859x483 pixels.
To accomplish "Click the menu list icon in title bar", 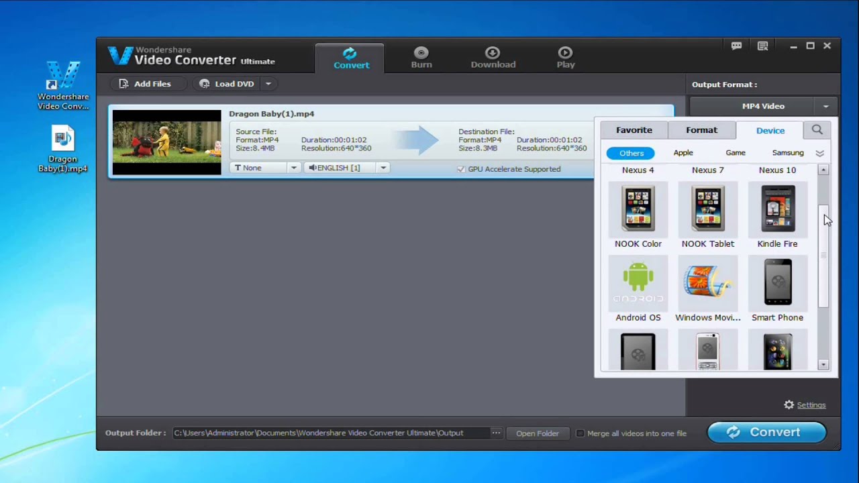I will (x=763, y=46).
